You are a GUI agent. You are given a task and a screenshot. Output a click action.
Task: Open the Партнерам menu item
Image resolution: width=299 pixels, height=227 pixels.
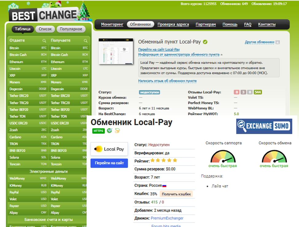click(x=206, y=25)
